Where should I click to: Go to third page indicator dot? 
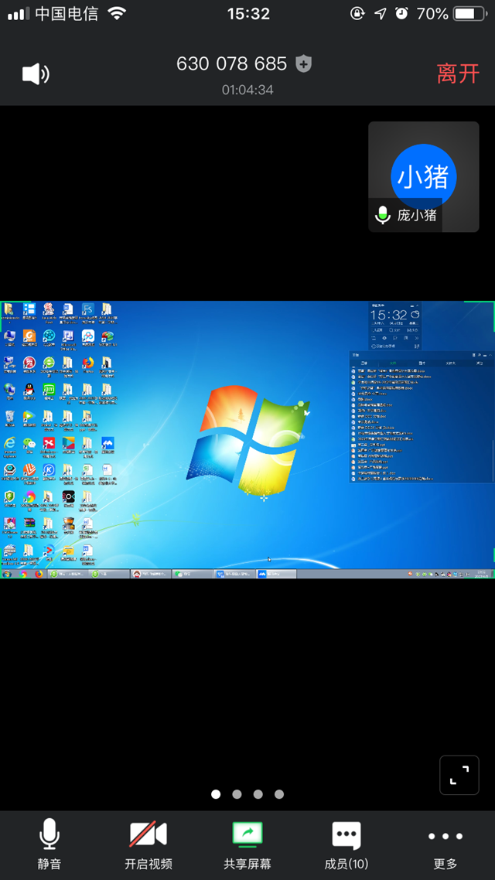click(x=258, y=794)
